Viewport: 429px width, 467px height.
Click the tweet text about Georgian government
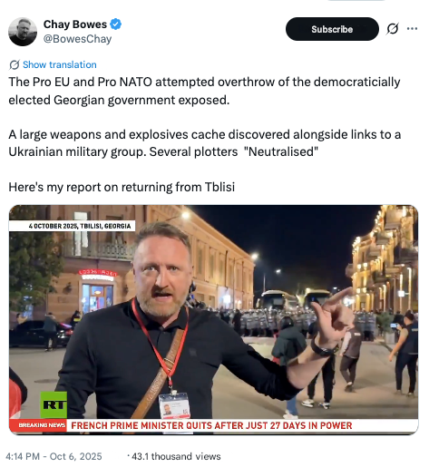click(204, 91)
